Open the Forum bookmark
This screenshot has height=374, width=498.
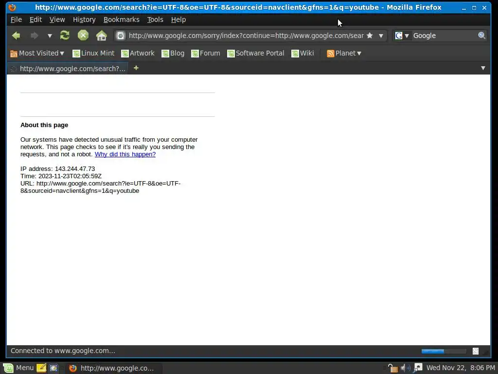(x=206, y=53)
